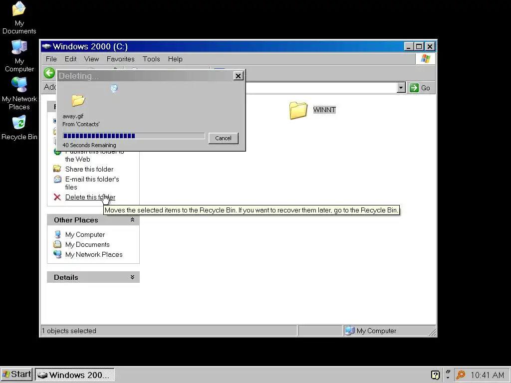Minimize the Windows 2000 (C:) window
511x383 pixels.
(408, 46)
